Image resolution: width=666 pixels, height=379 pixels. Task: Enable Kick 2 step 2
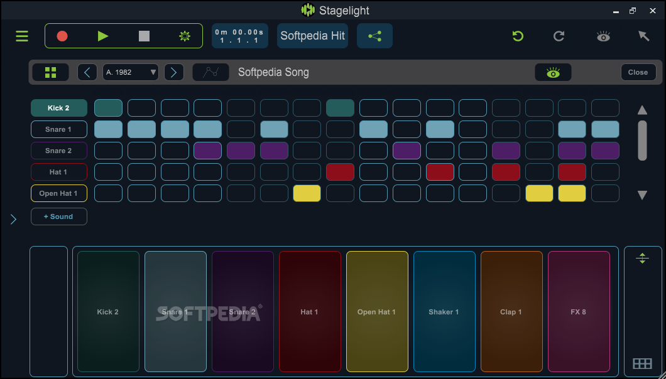pyautogui.click(x=141, y=108)
